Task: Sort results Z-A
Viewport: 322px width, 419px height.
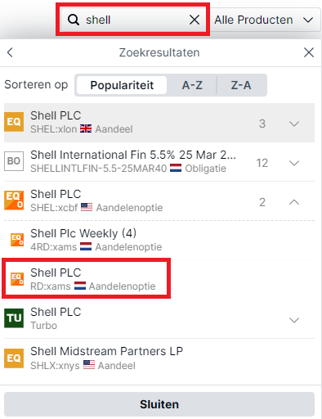Action: [x=241, y=85]
